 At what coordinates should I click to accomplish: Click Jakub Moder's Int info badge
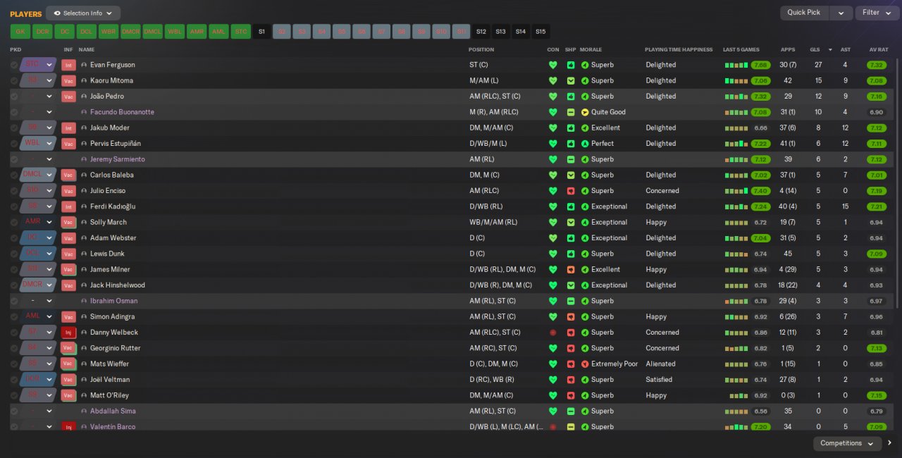pyautogui.click(x=68, y=128)
